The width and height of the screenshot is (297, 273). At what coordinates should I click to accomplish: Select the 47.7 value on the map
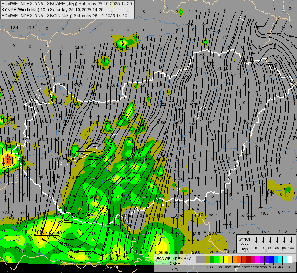point(195,197)
